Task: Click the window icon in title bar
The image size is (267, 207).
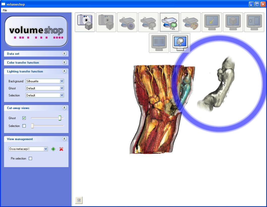Action: tap(3, 4)
